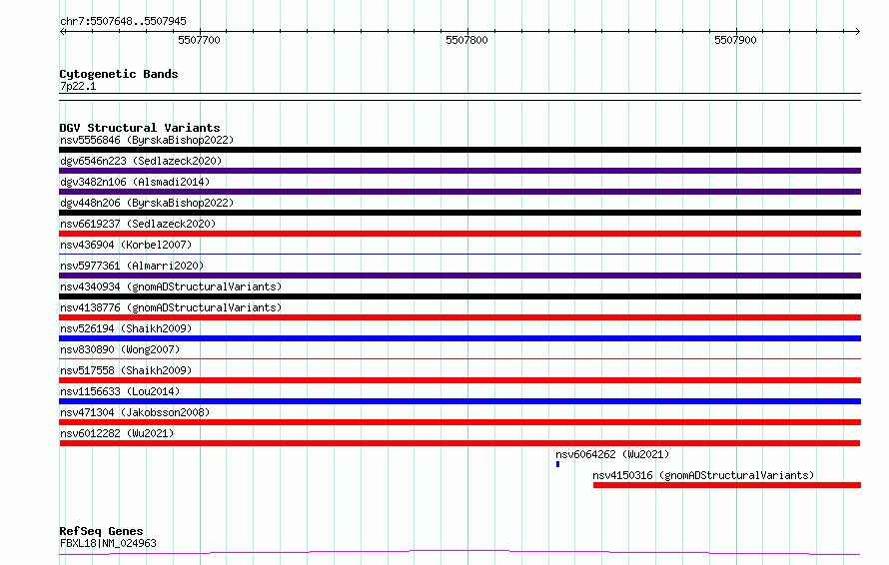Open variant nsv4150316 (gnomADStructuralVariants)
This screenshot has height=565, width=889.
coord(703,475)
